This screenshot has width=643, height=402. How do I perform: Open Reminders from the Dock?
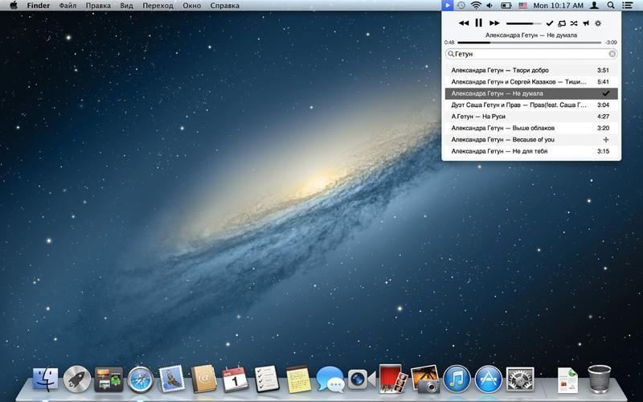267,379
